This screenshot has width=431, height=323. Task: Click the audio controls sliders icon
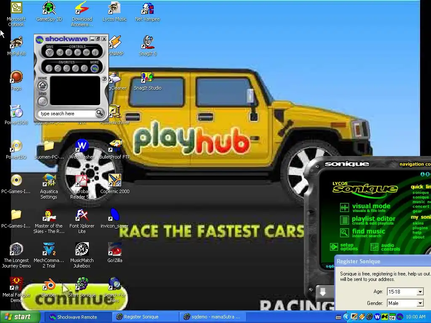point(374,247)
